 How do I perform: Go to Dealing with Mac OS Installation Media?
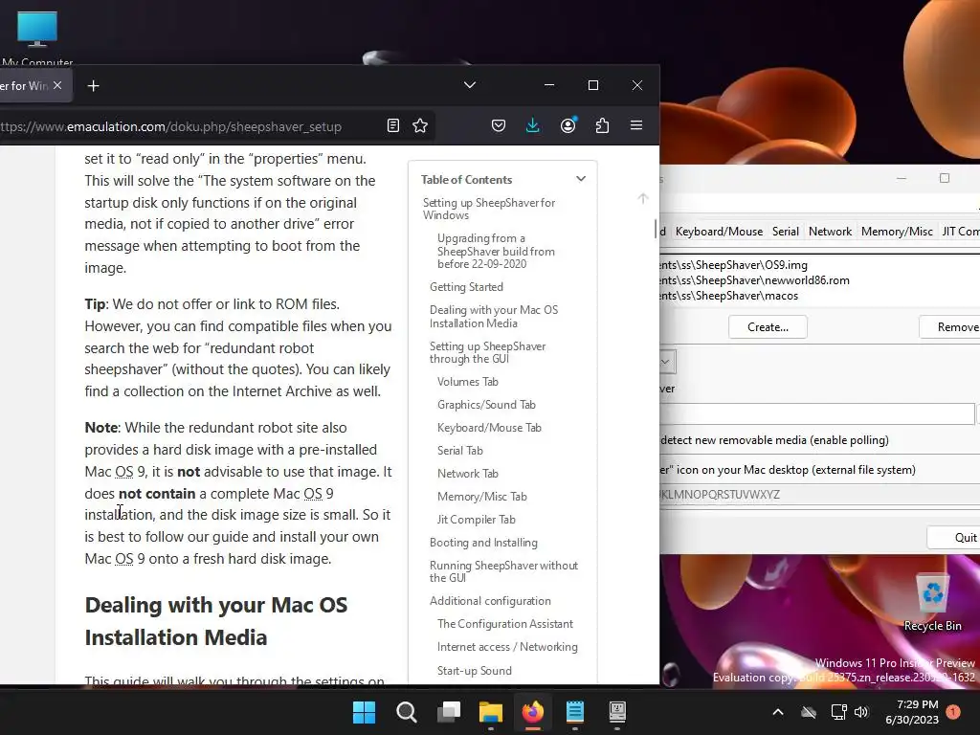[494, 316]
